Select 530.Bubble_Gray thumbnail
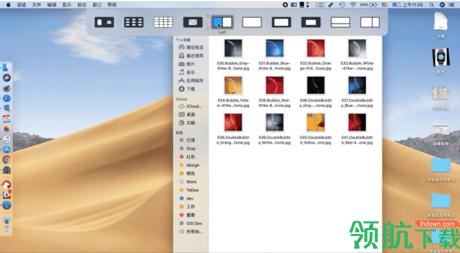Viewport: 460px width, 253px height. 233,49
